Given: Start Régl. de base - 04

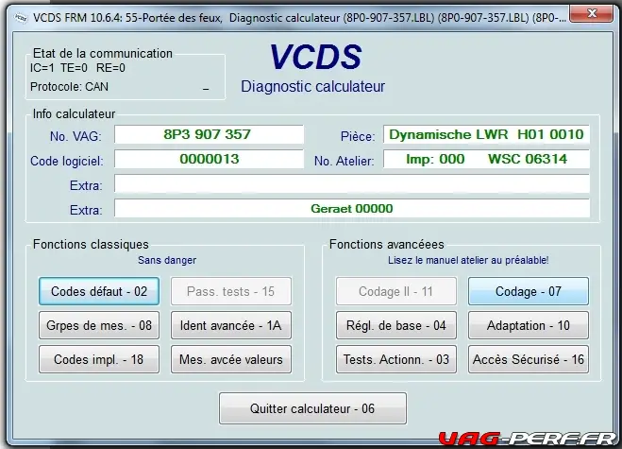Looking at the screenshot, I should click(x=395, y=325).
